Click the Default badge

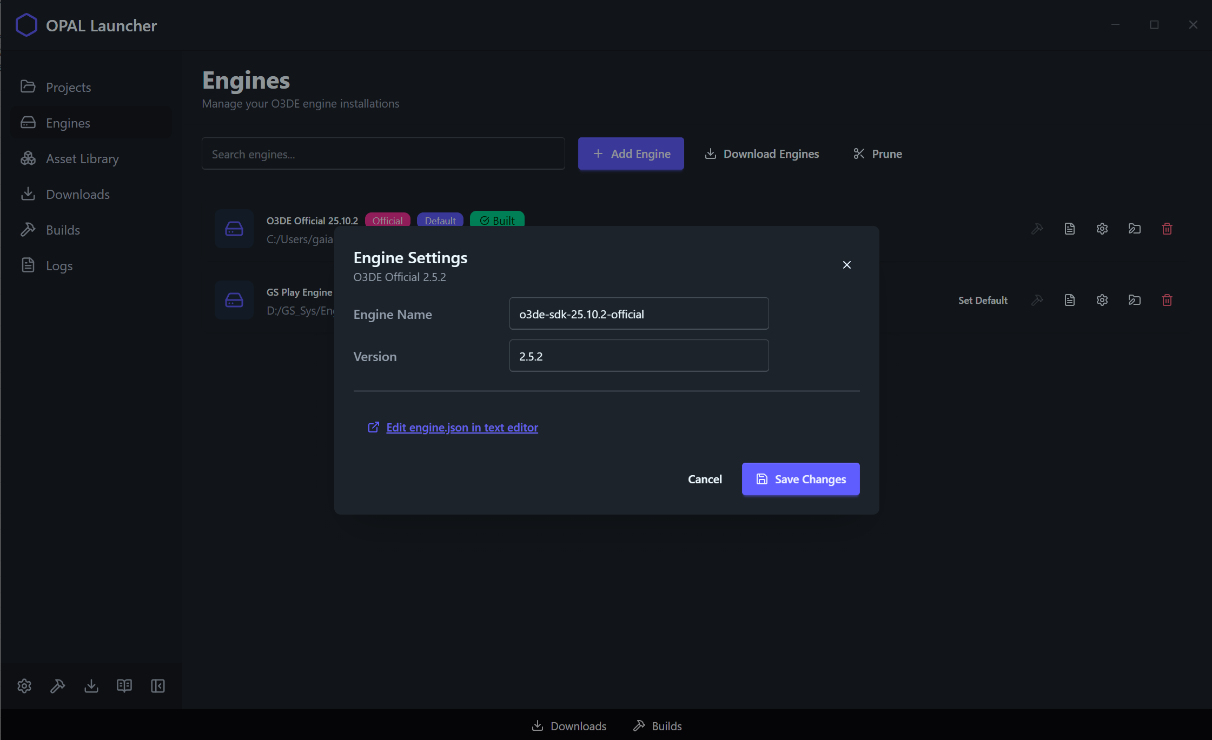pos(440,221)
